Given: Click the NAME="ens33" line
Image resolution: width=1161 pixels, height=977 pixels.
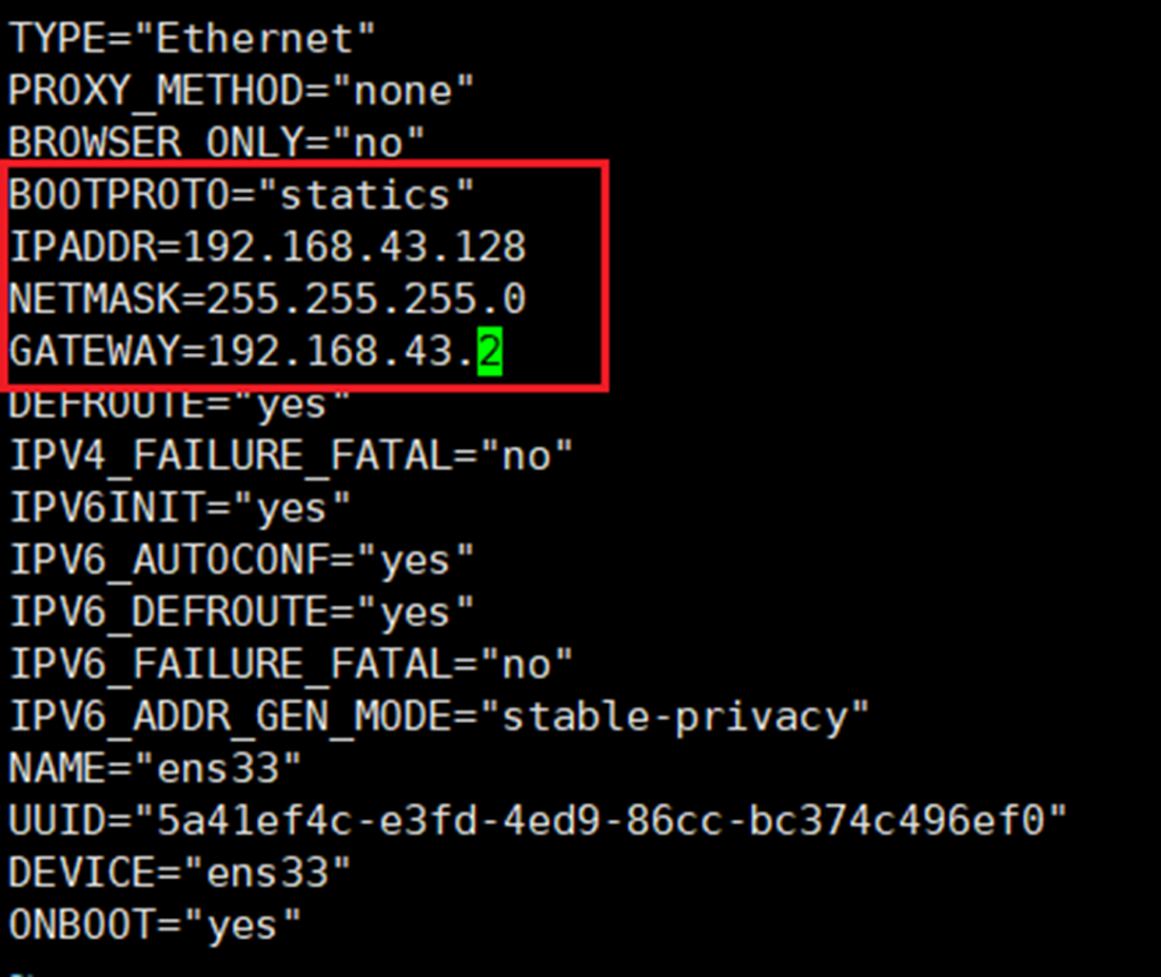Looking at the screenshot, I should pos(155,768).
